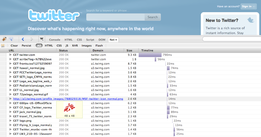Image resolution: width=261 pixels, height=137 pixels.
Task: Click the 9.3 KB size cell
Action: [132, 55]
